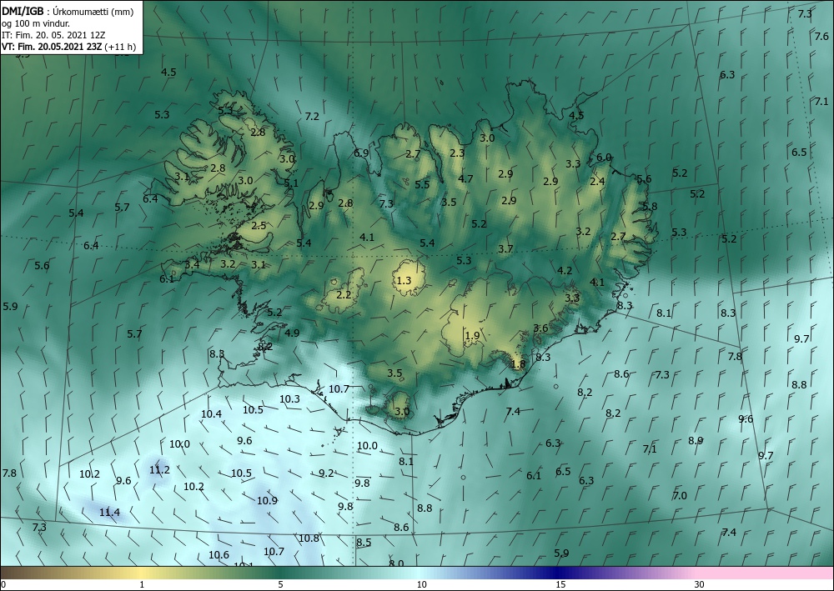Click the '10.4' value on the map
The height and width of the screenshot is (591, 834).
(211, 413)
